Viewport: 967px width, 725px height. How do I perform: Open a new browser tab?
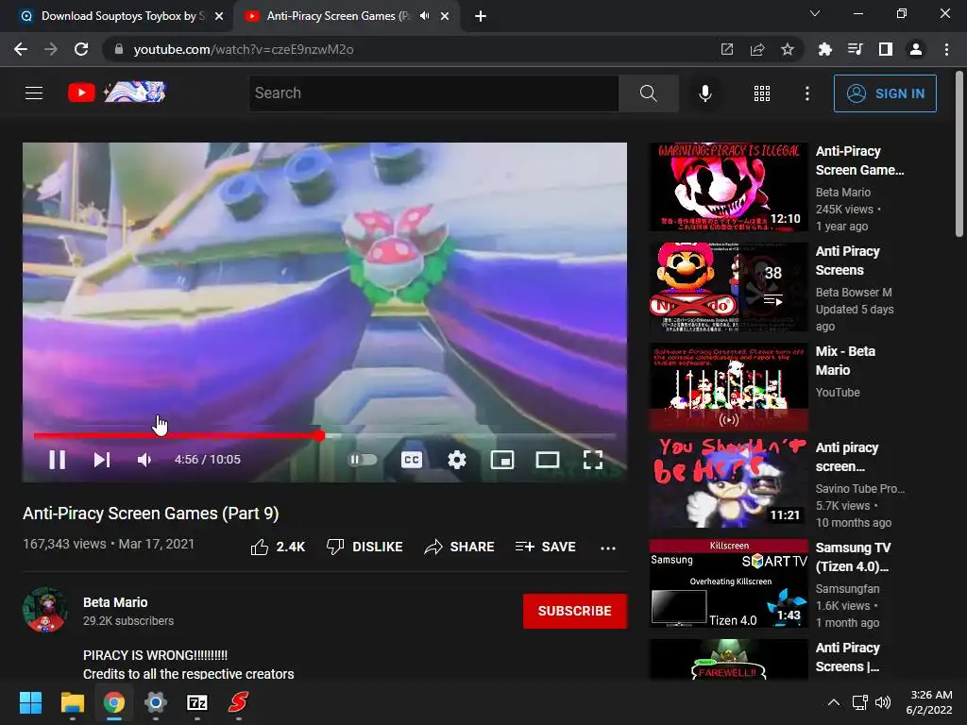[x=481, y=17]
